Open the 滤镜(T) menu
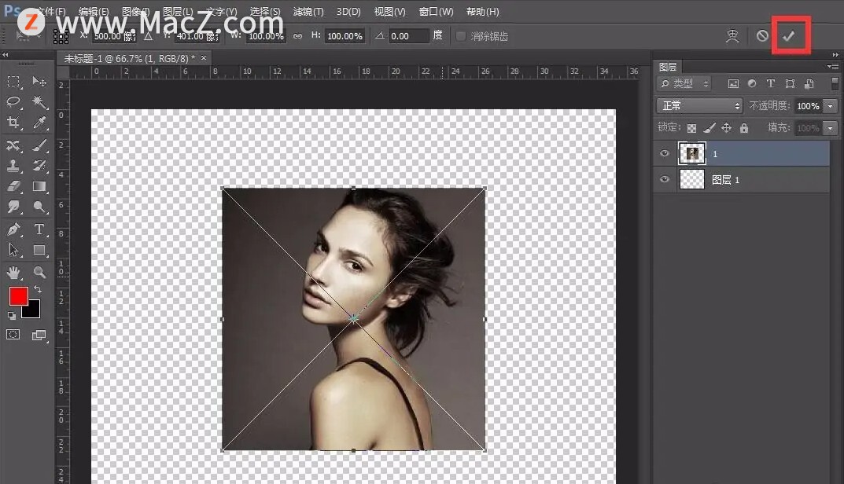The height and width of the screenshot is (484, 844). 308,12
